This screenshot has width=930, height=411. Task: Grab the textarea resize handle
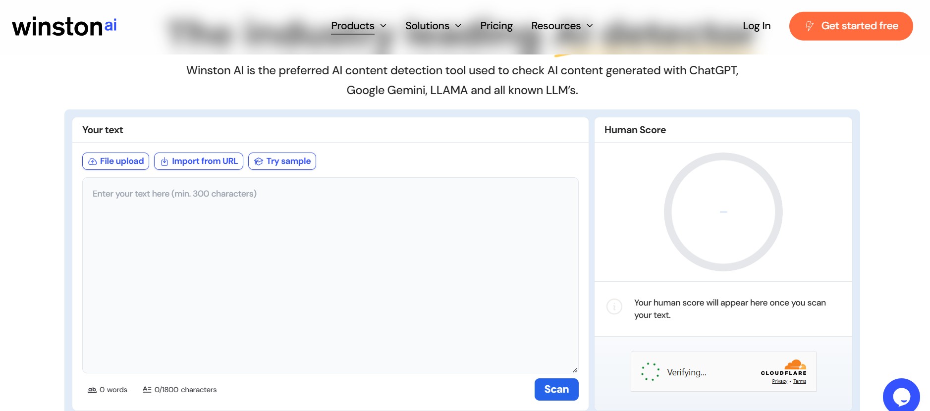575,369
